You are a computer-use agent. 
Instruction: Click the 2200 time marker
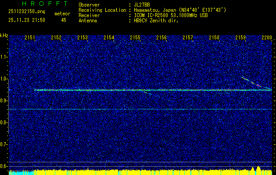click(x=266, y=38)
